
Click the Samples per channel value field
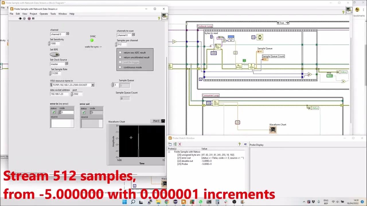[x=120, y=44]
